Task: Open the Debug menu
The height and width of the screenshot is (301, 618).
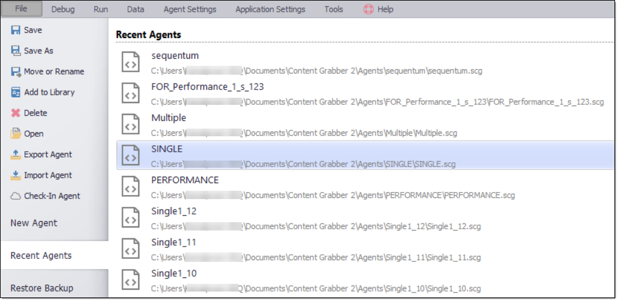Action: click(x=63, y=9)
